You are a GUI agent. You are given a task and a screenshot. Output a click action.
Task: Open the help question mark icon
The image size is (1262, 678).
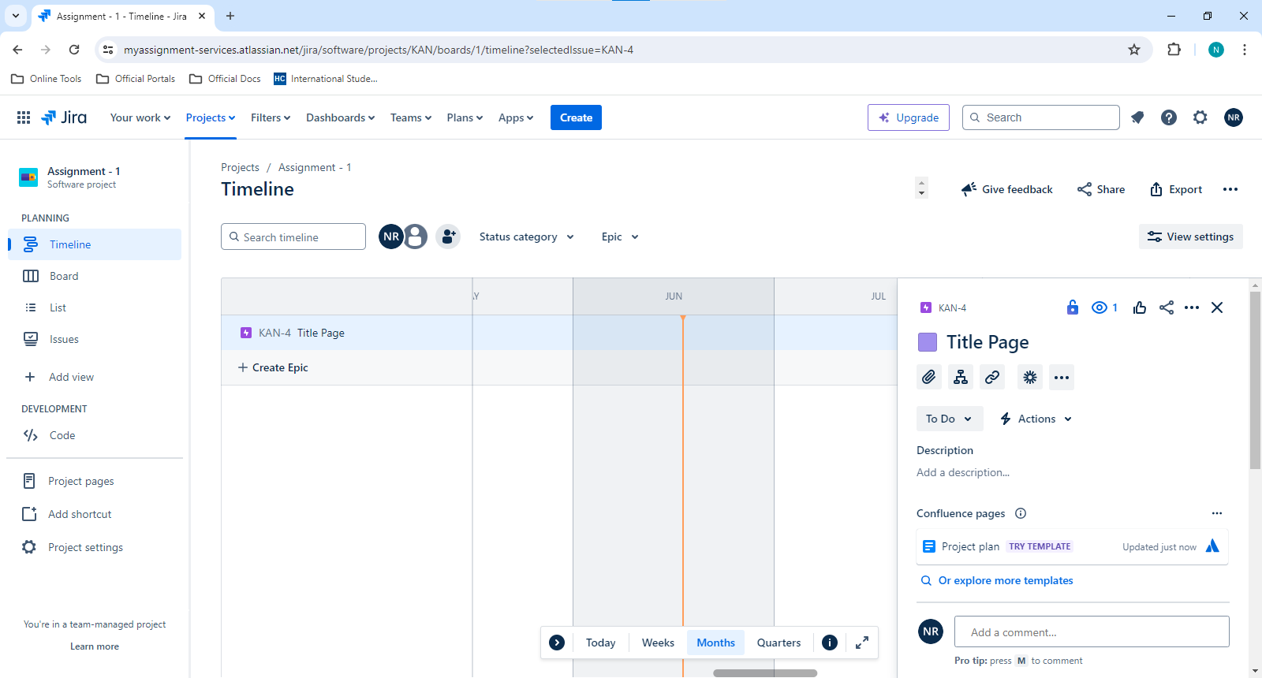coord(1169,117)
